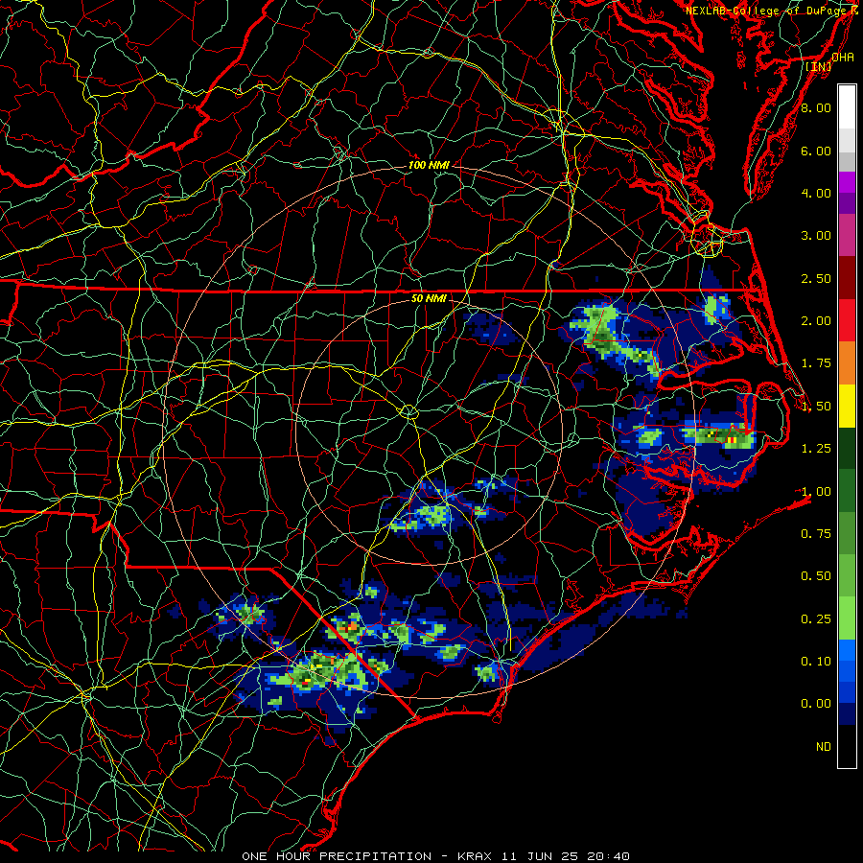The width and height of the screenshot is (863, 863).
Task: Pick the black ND swatch at scale bottom
Action: [847, 746]
